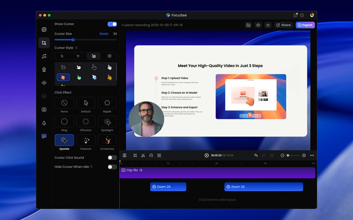Click the Cursor Size slider handle
Screen dimensions: 353x220
pyautogui.click(x=73, y=40)
